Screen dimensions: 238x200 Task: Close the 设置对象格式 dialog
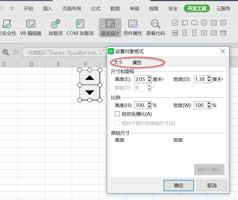pyautogui.click(x=223, y=51)
